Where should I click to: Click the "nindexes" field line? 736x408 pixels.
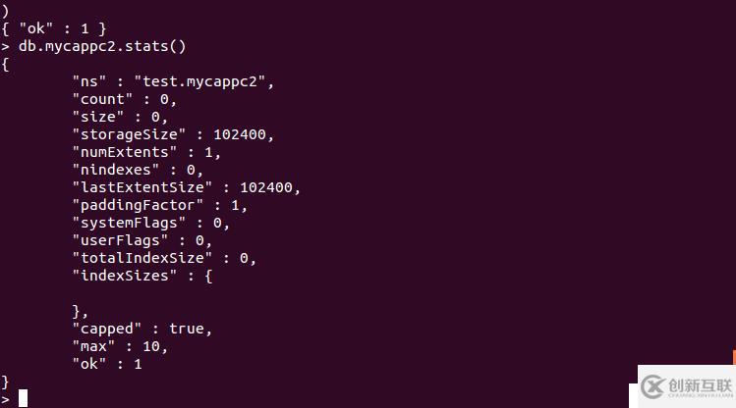click(137, 170)
